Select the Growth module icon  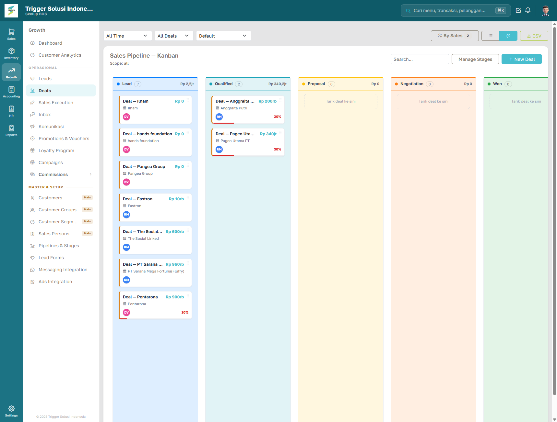[x=11, y=72]
